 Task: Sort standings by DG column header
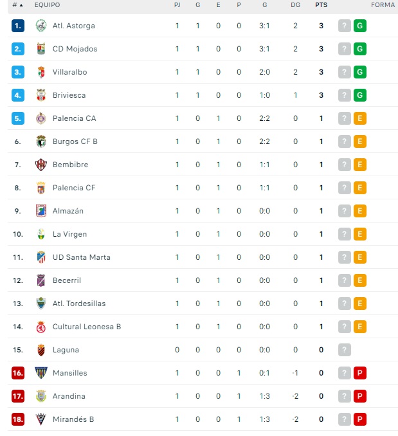pyautogui.click(x=295, y=5)
